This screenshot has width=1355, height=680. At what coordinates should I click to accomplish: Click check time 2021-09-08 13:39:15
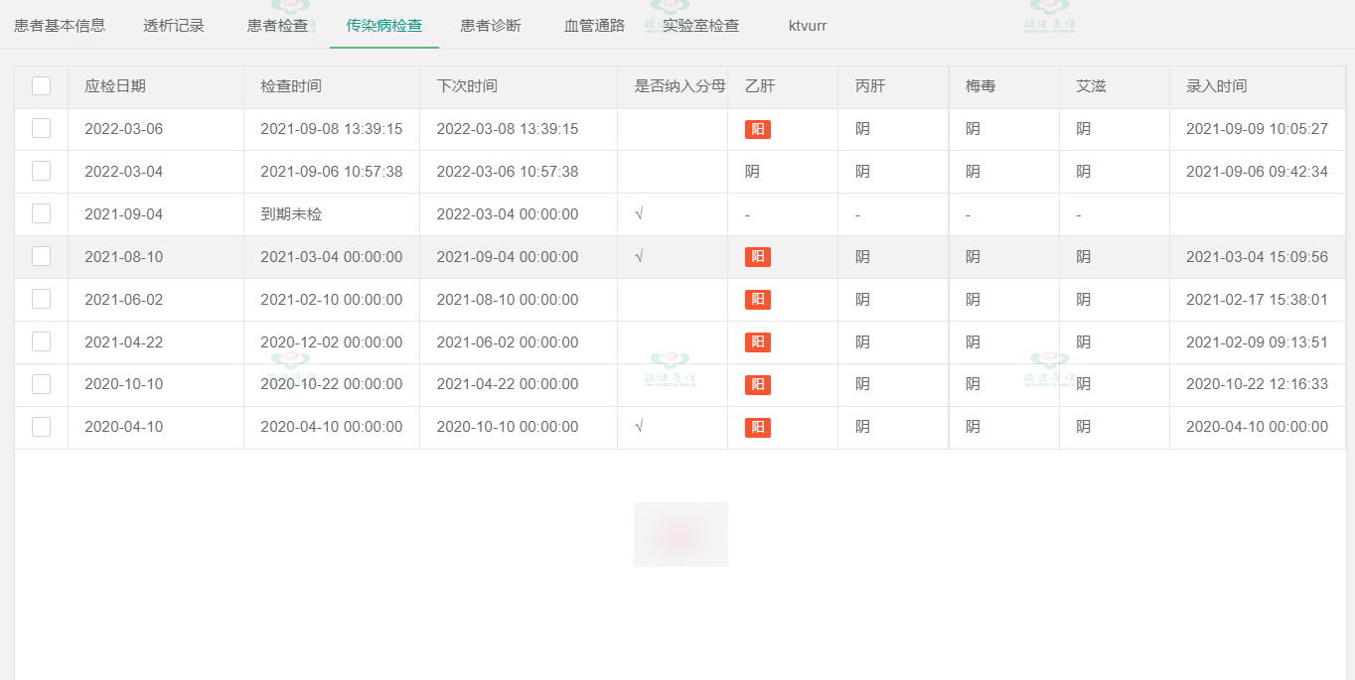pyautogui.click(x=332, y=129)
